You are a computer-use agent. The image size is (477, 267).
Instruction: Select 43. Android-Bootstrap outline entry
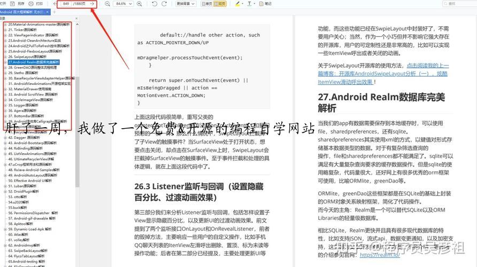(32, 143)
